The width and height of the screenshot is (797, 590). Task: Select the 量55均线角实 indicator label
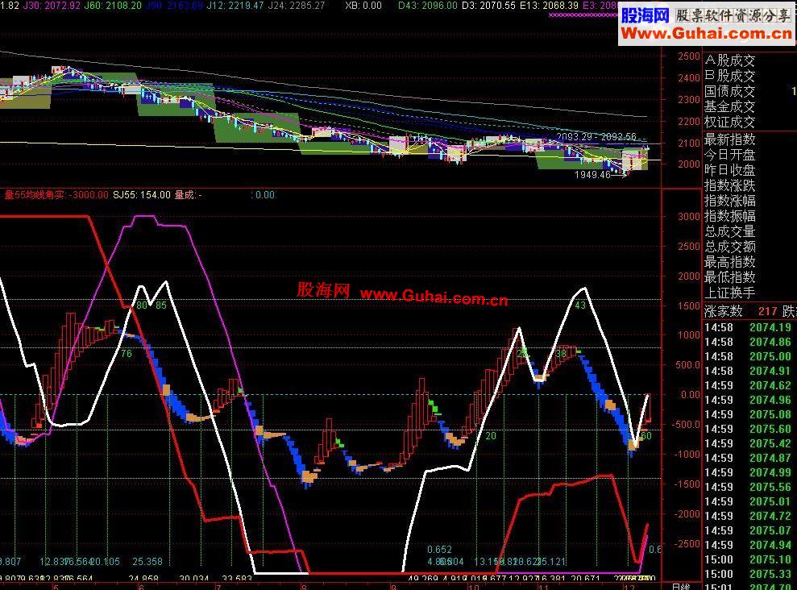tap(35, 194)
